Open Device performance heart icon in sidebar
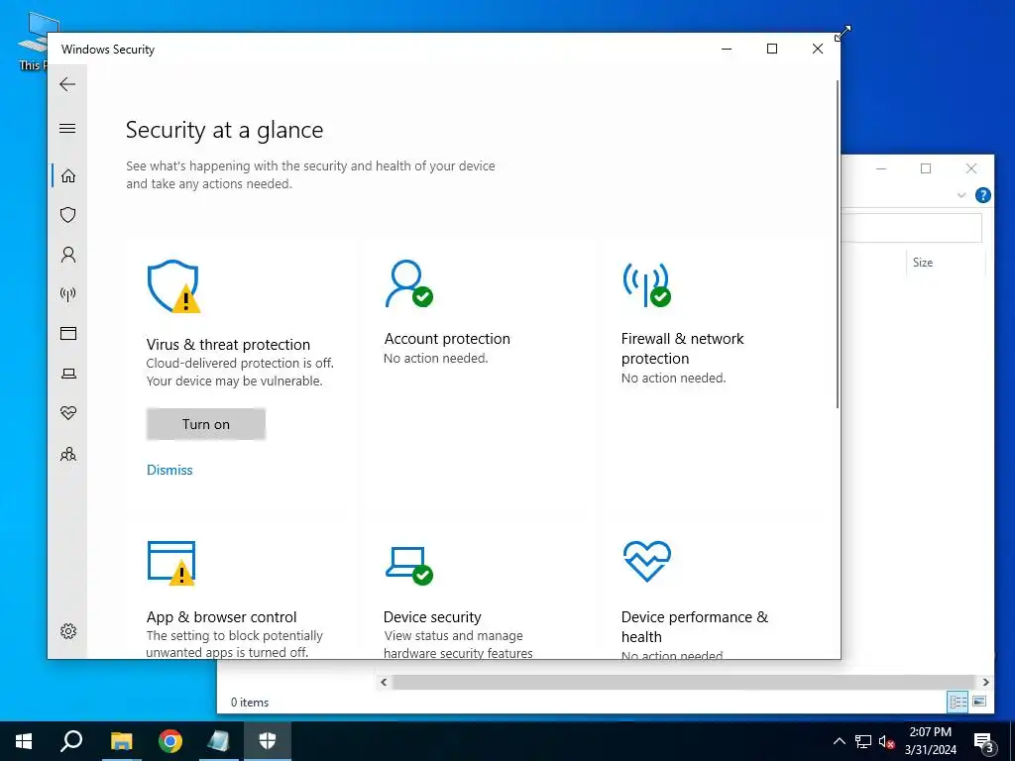The width and height of the screenshot is (1015, 761). click(x=68, y=413)
